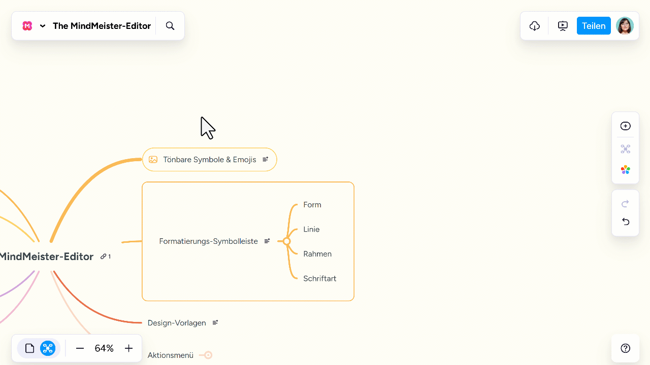Viewport: 650px width, 365px height.
Task: Open the dropdown arrow next to logo
Action: coord(43,26)
